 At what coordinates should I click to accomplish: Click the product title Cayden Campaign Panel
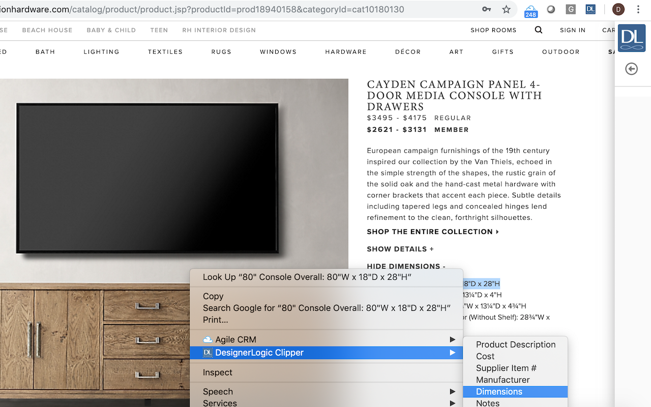click(454, 95)
